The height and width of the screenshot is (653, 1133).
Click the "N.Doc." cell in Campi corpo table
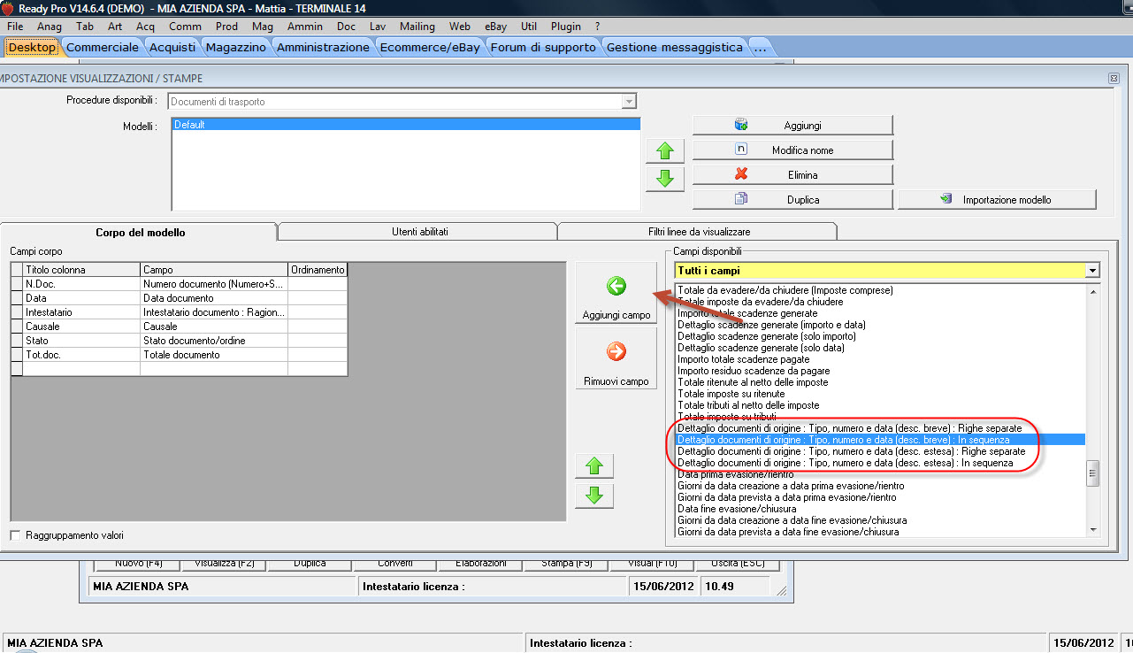[81, 284]
